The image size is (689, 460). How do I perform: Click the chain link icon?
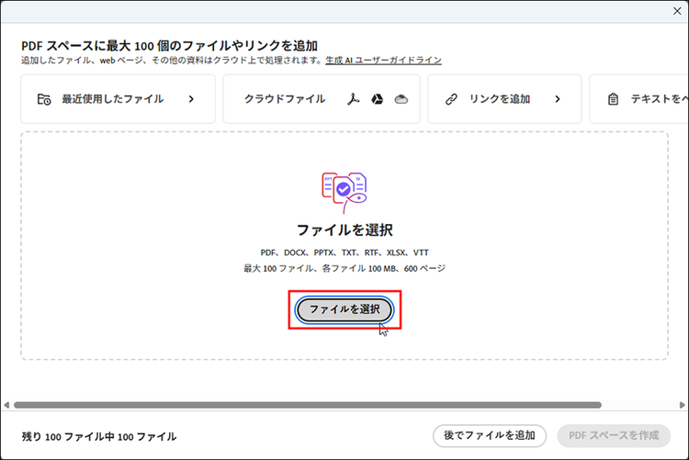tap(450, 99)
